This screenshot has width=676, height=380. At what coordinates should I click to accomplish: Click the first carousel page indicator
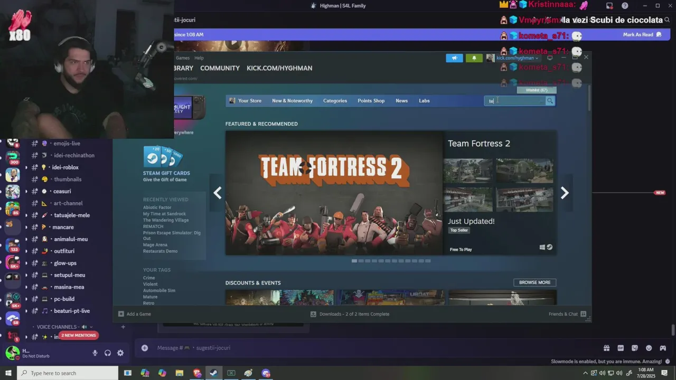pyautogui.click(x=354, y=261)
